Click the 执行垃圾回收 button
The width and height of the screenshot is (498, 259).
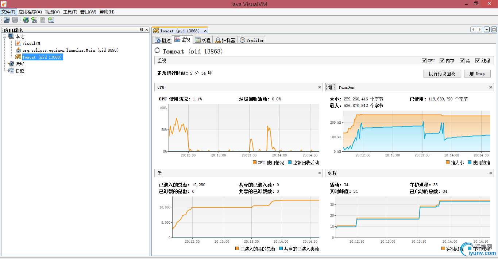click(442, 74)
